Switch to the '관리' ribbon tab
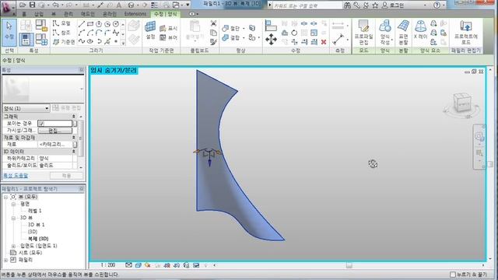The width and height of the screenshot is (498, 280). point(68,14)
